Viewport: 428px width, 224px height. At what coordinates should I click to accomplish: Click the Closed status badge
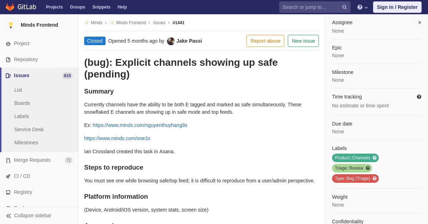(95, 41)
